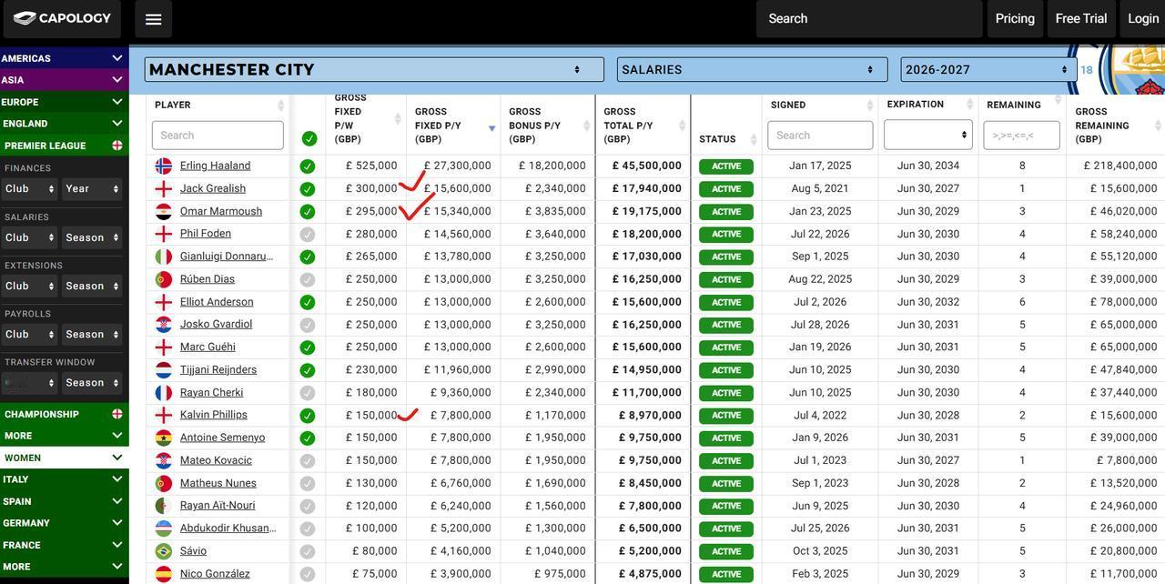Open the hamburger menu icon
The image size is (1165, 584).
pos(153,19)
